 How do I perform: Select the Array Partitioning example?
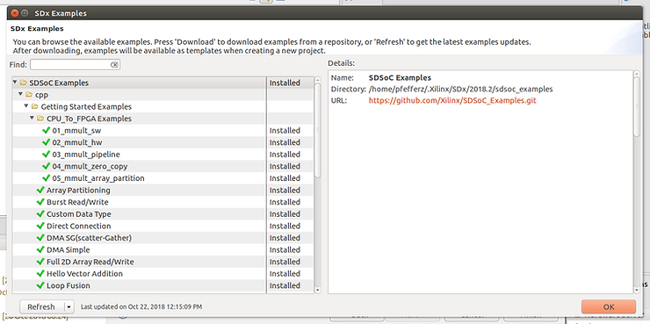[x=78, y=191]
